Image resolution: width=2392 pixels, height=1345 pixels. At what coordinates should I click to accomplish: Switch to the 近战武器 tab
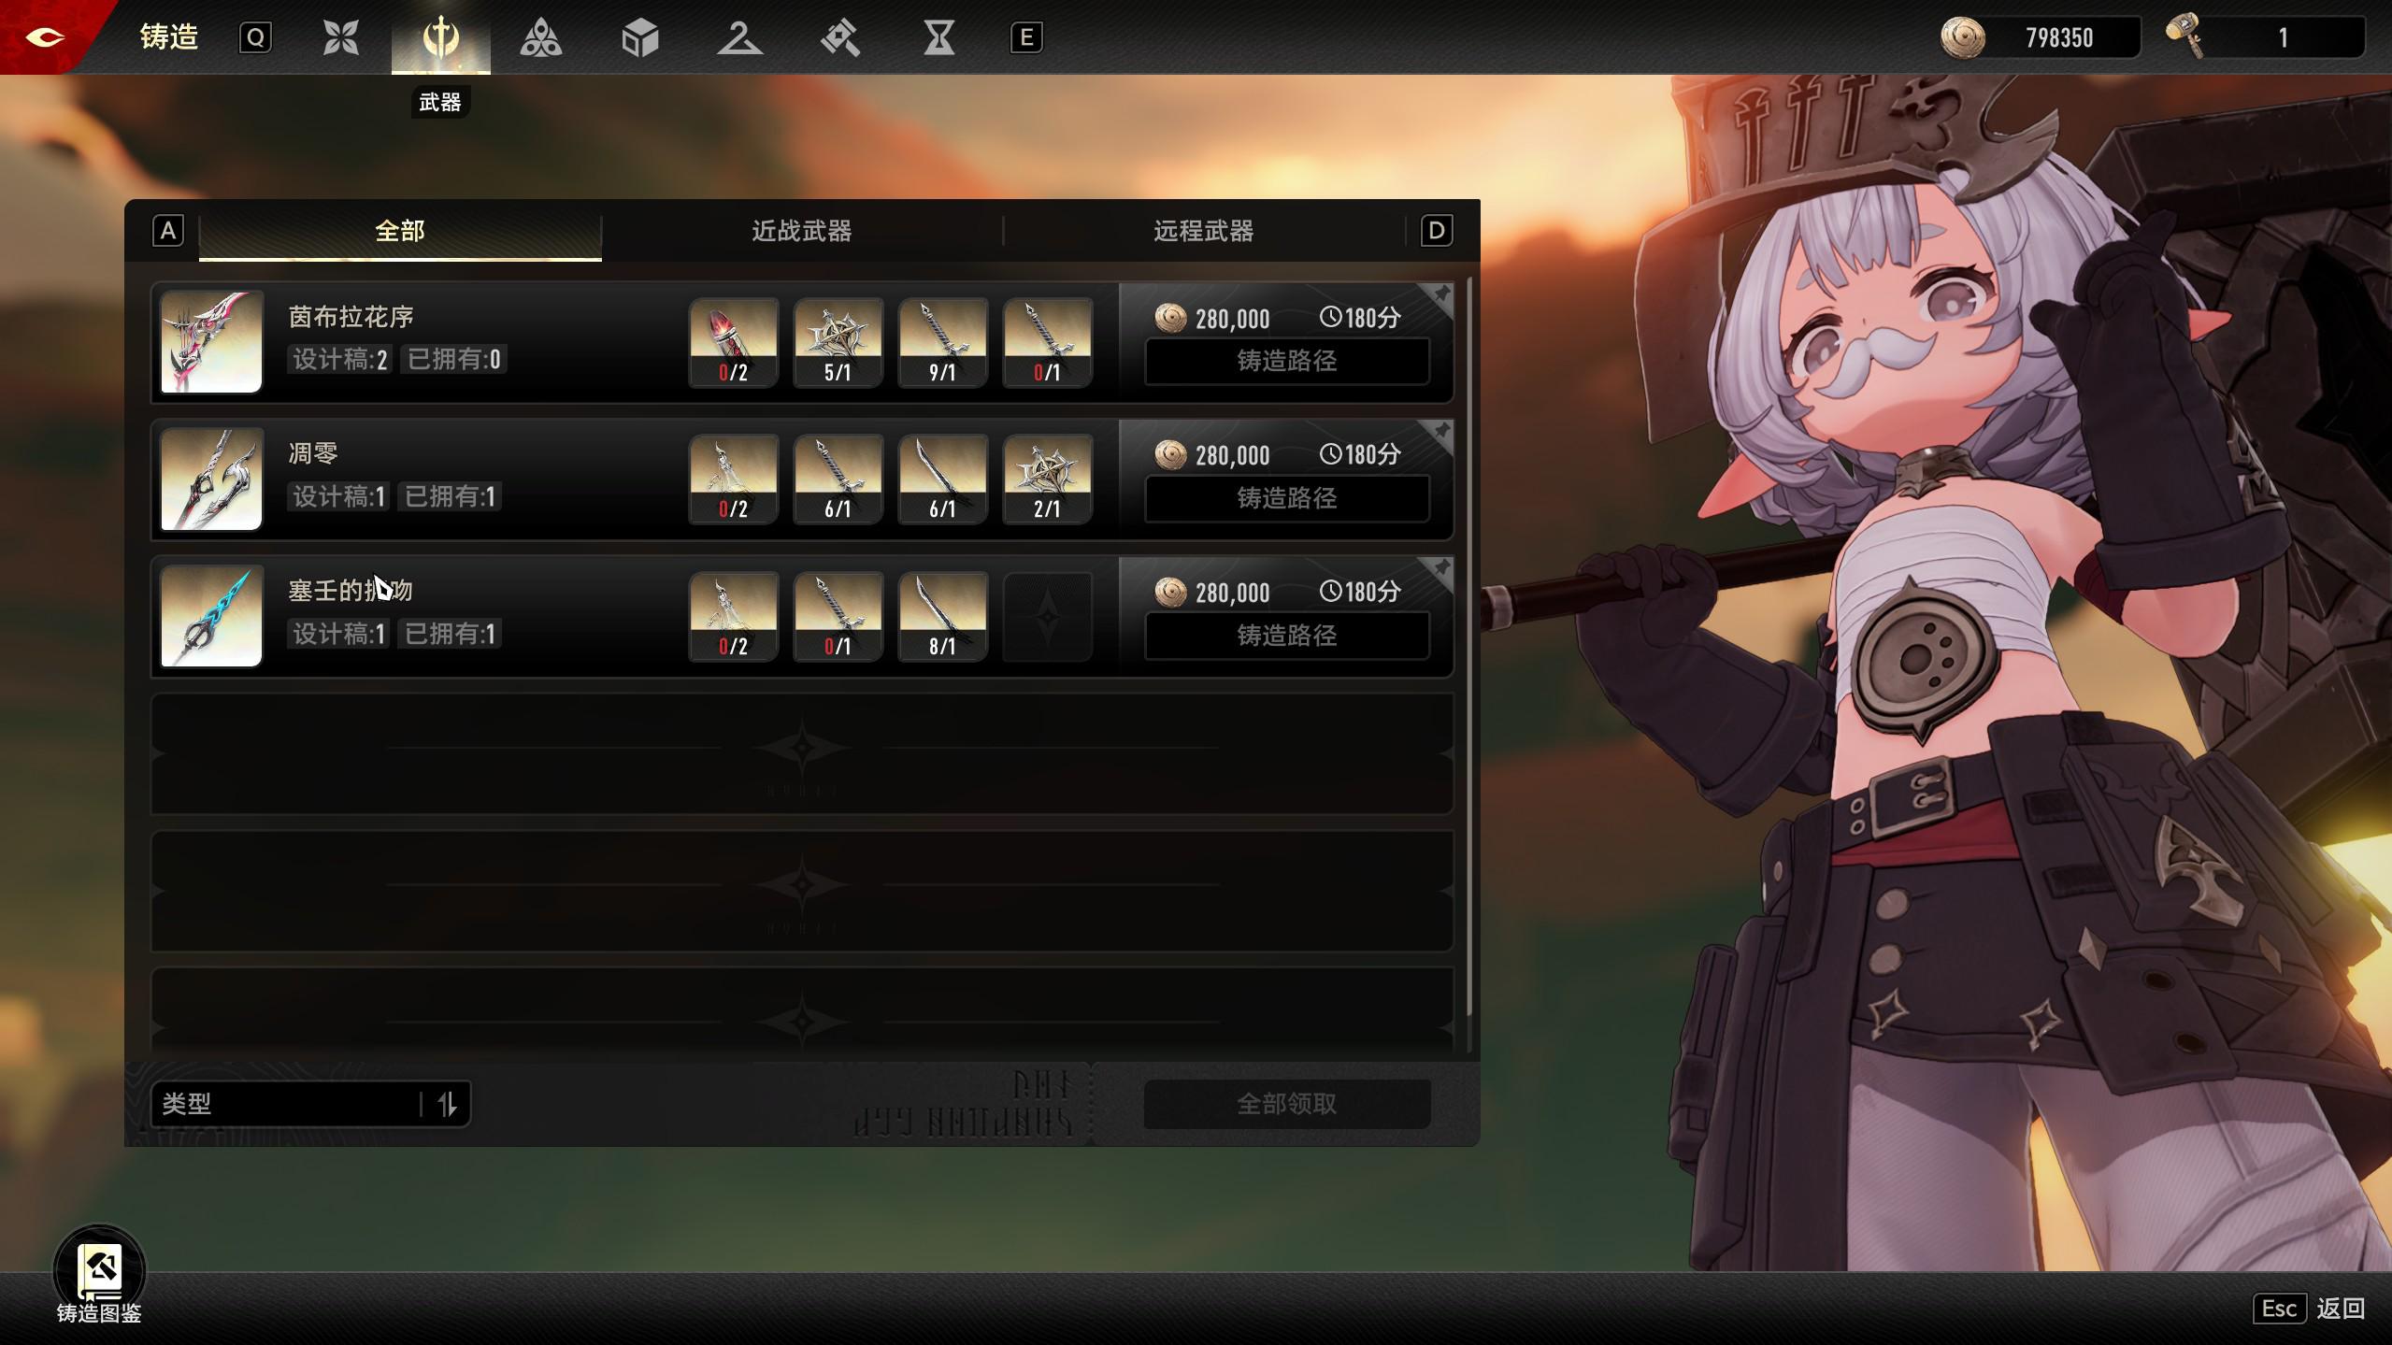coord(801,231)
